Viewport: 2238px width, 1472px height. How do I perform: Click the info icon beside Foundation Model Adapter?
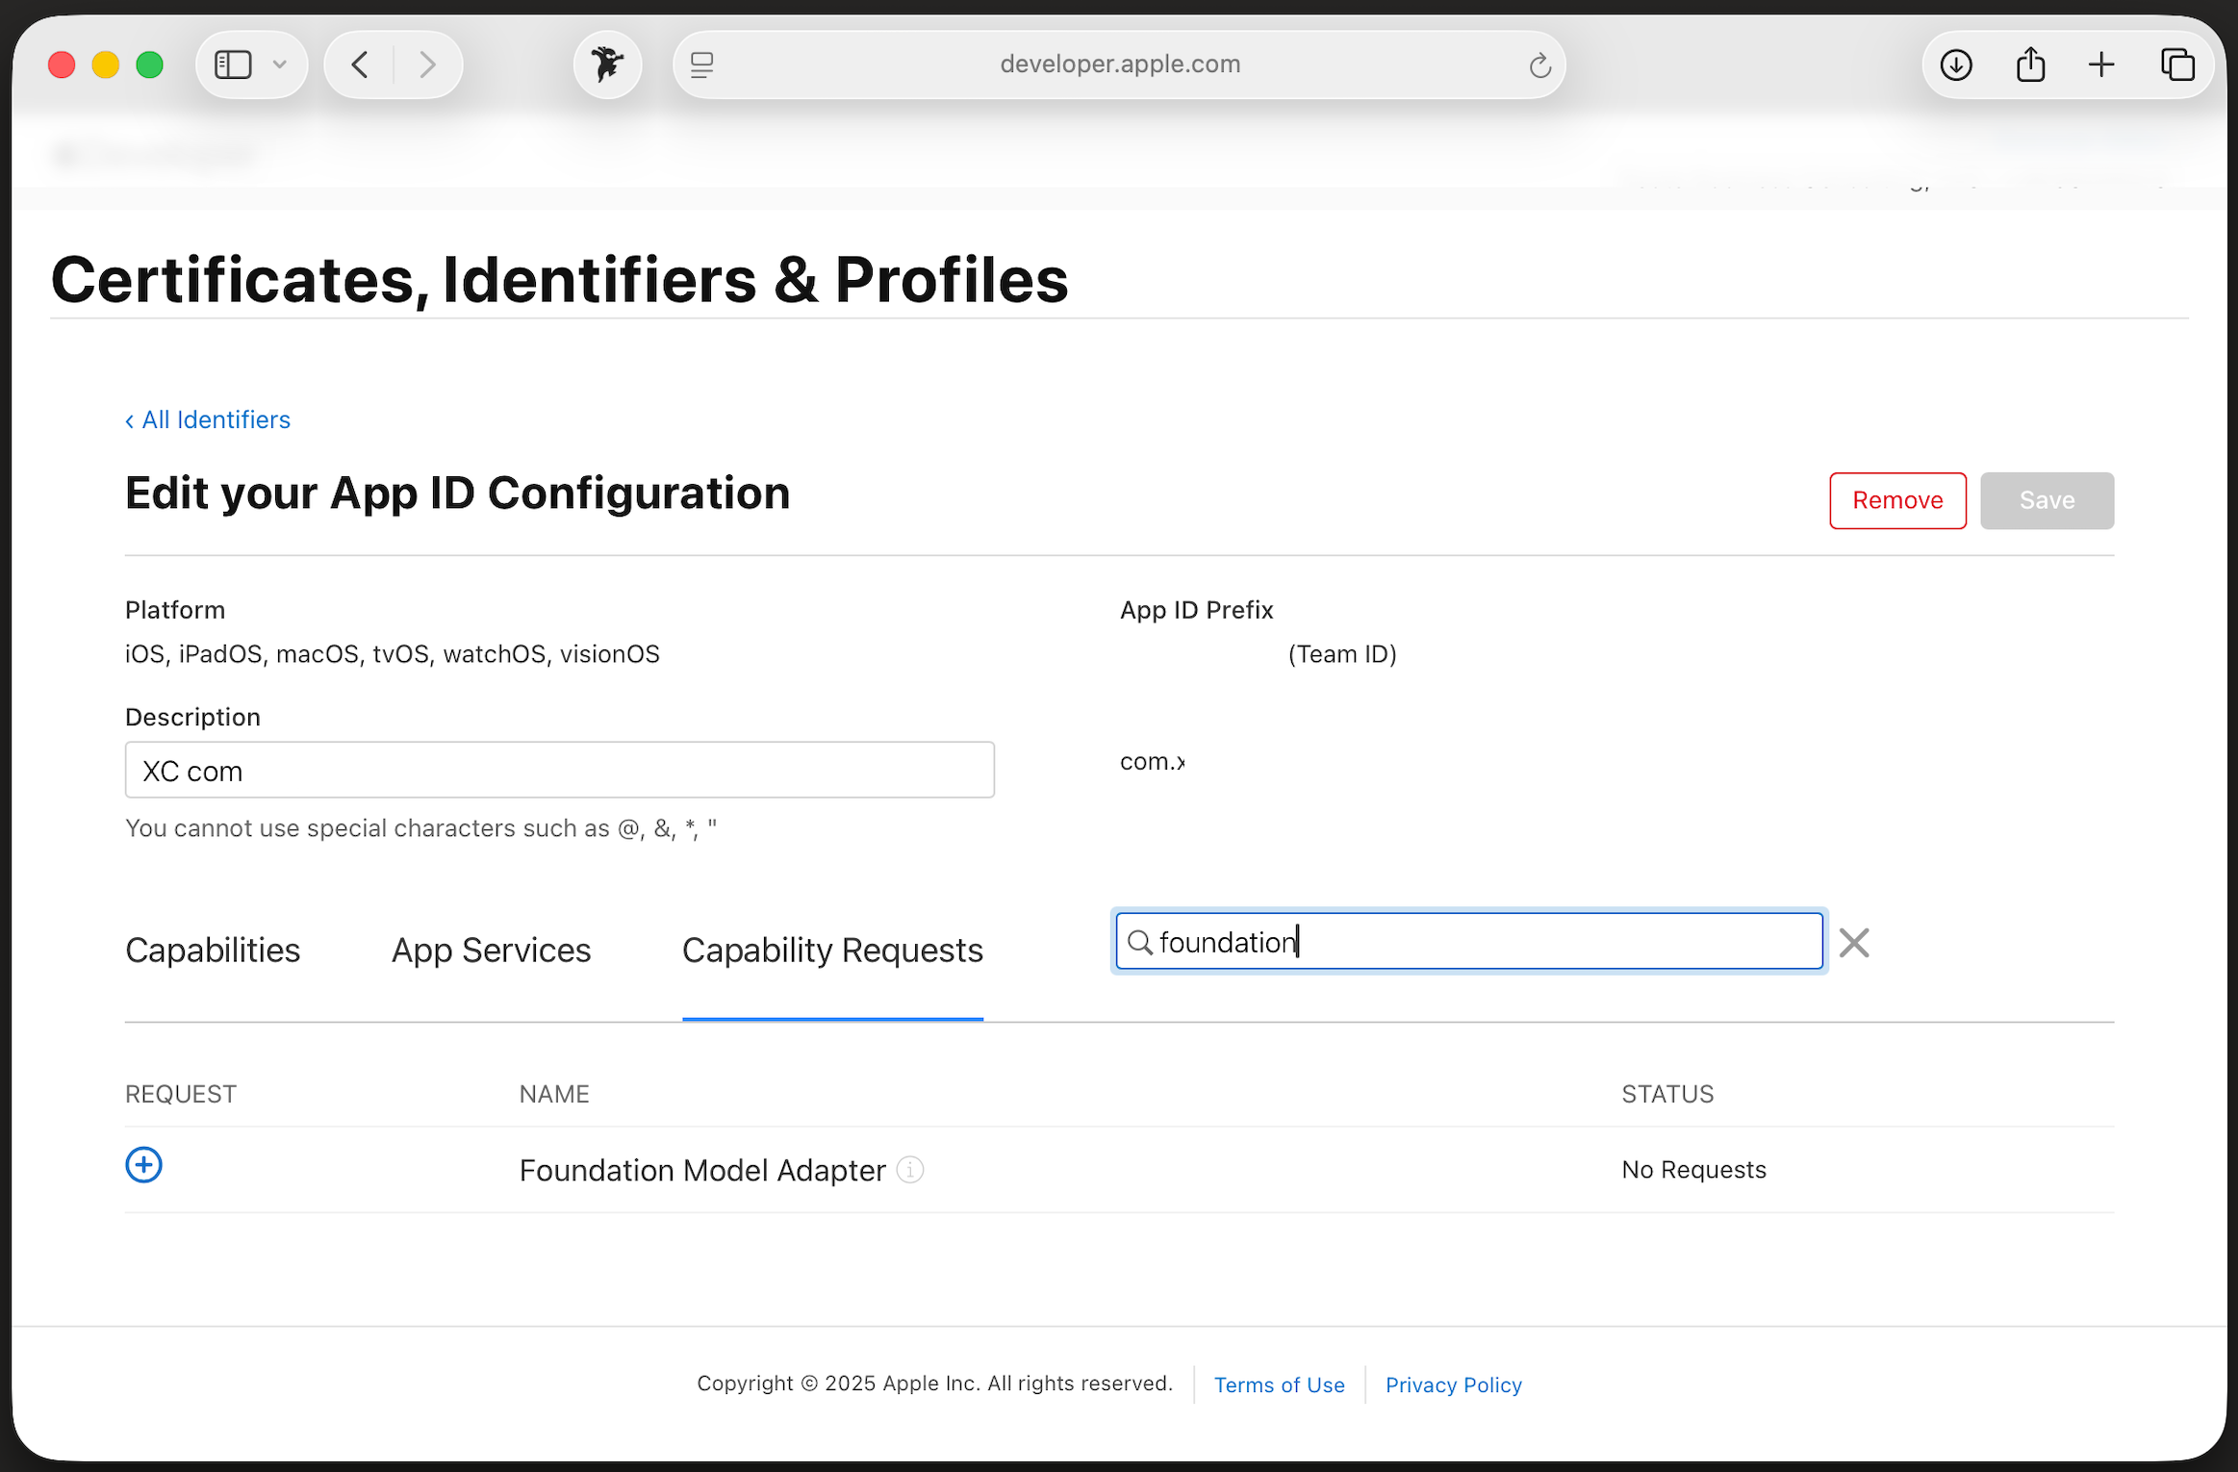tap(910, 1170)
